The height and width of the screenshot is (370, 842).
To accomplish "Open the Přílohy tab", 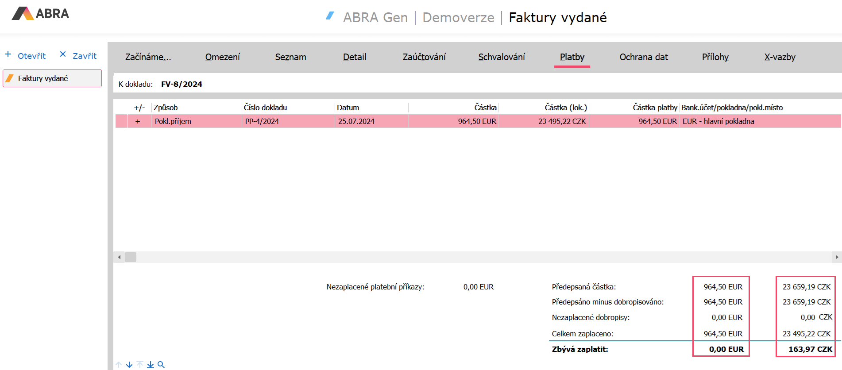I will click(715, 57).
